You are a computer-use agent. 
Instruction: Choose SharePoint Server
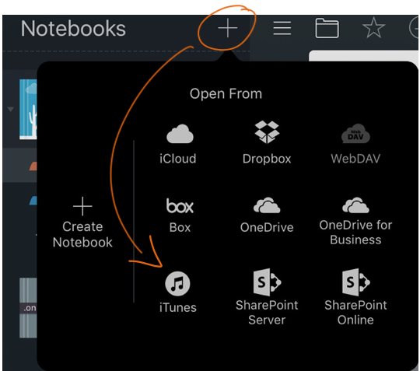267,297
